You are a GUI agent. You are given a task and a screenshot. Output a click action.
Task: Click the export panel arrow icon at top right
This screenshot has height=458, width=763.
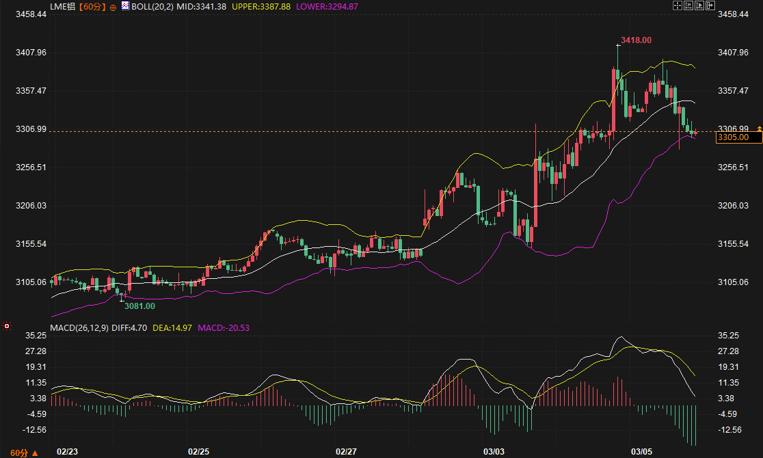click(710, 6)
